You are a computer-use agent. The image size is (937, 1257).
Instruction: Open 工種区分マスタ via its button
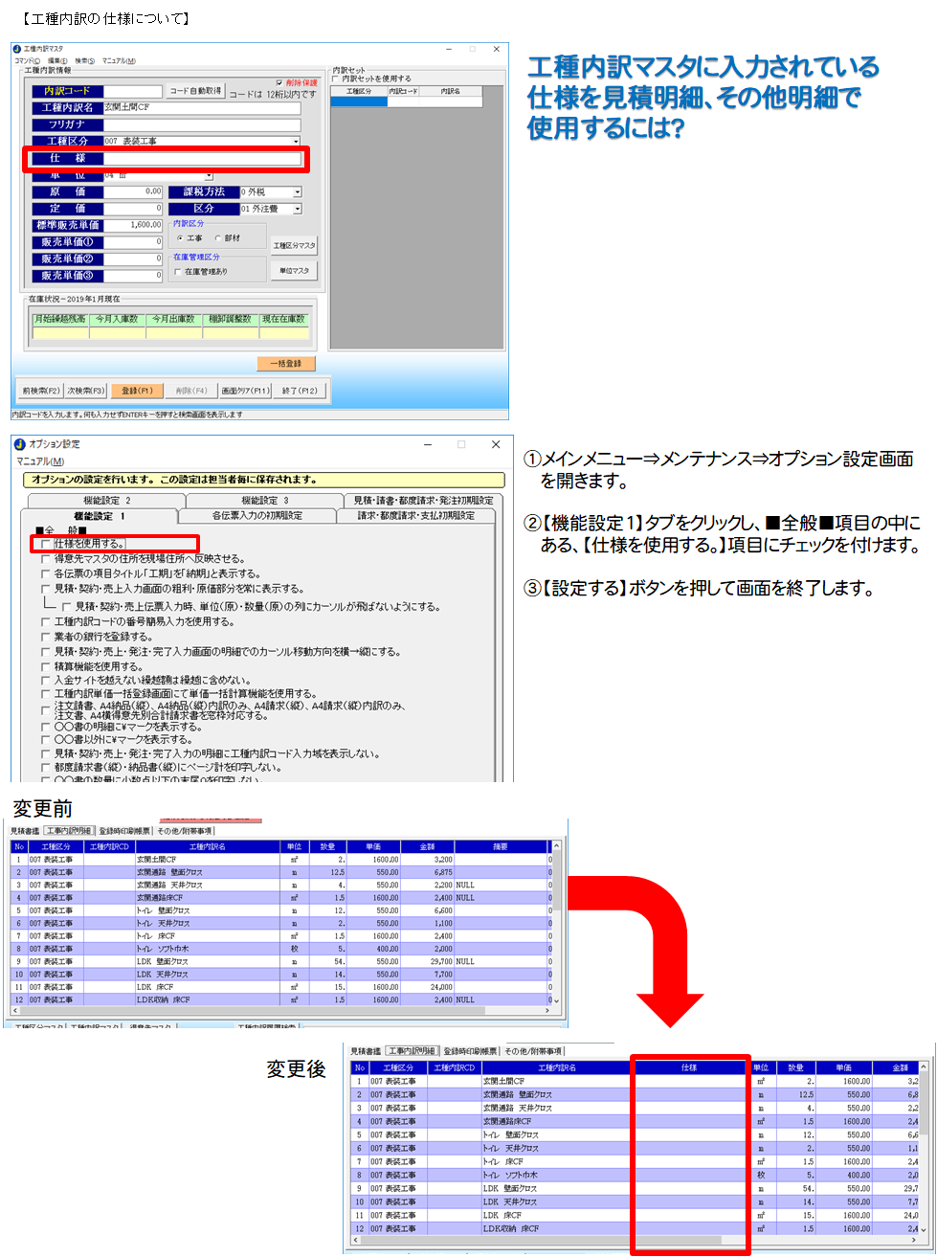[294, 246]
